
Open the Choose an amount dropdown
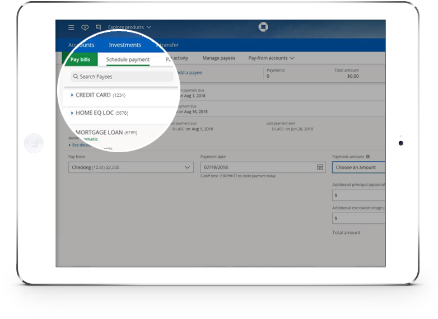(x=358, y=167)
